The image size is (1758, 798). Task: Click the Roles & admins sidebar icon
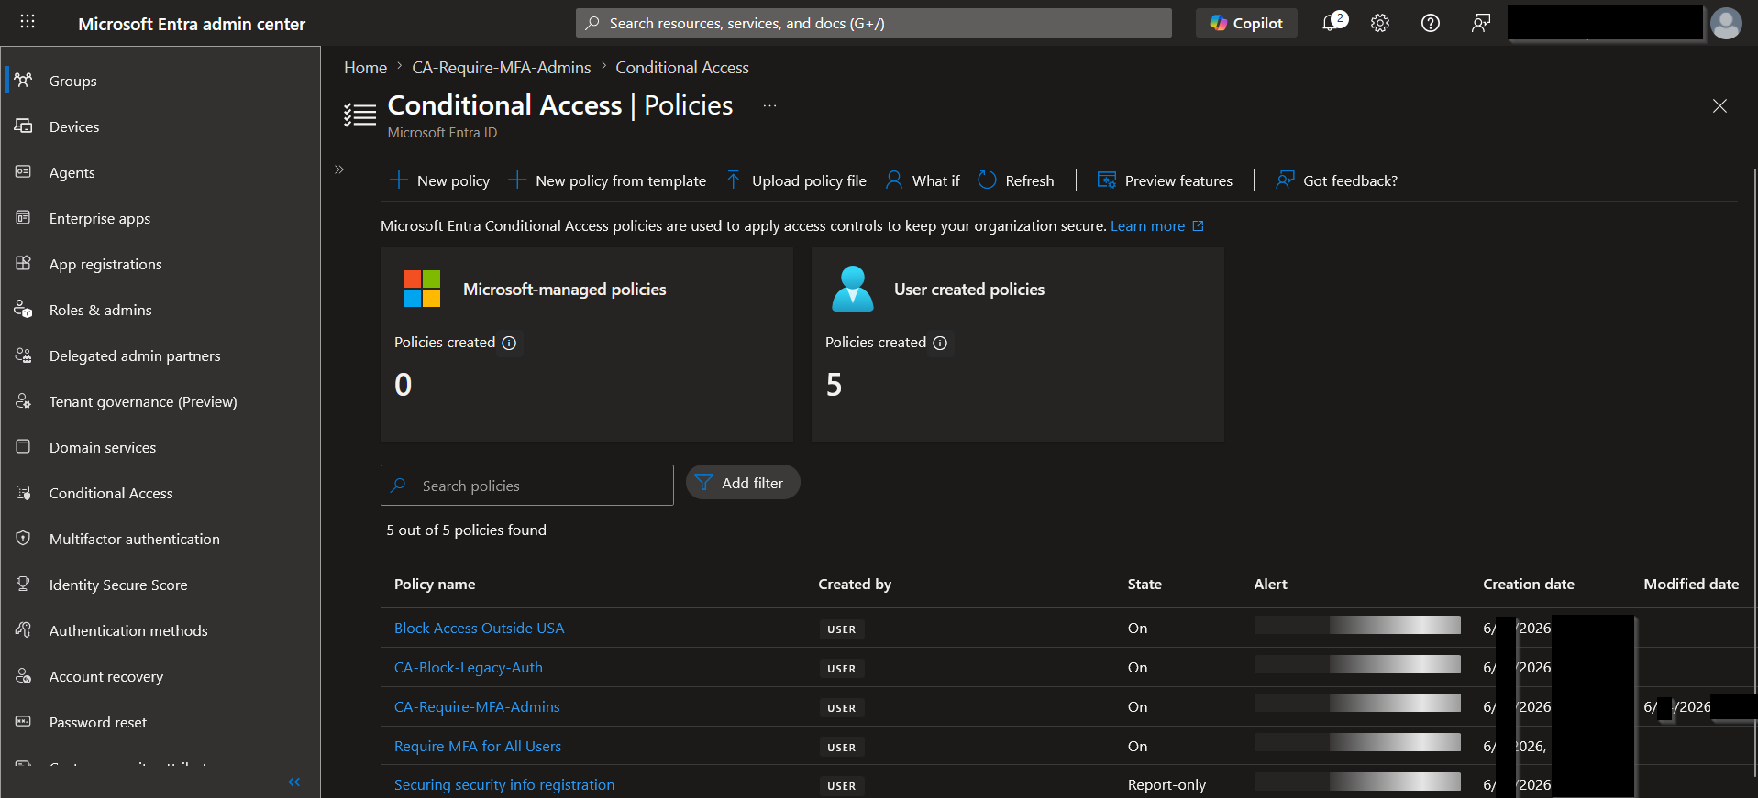pos(24,309)
